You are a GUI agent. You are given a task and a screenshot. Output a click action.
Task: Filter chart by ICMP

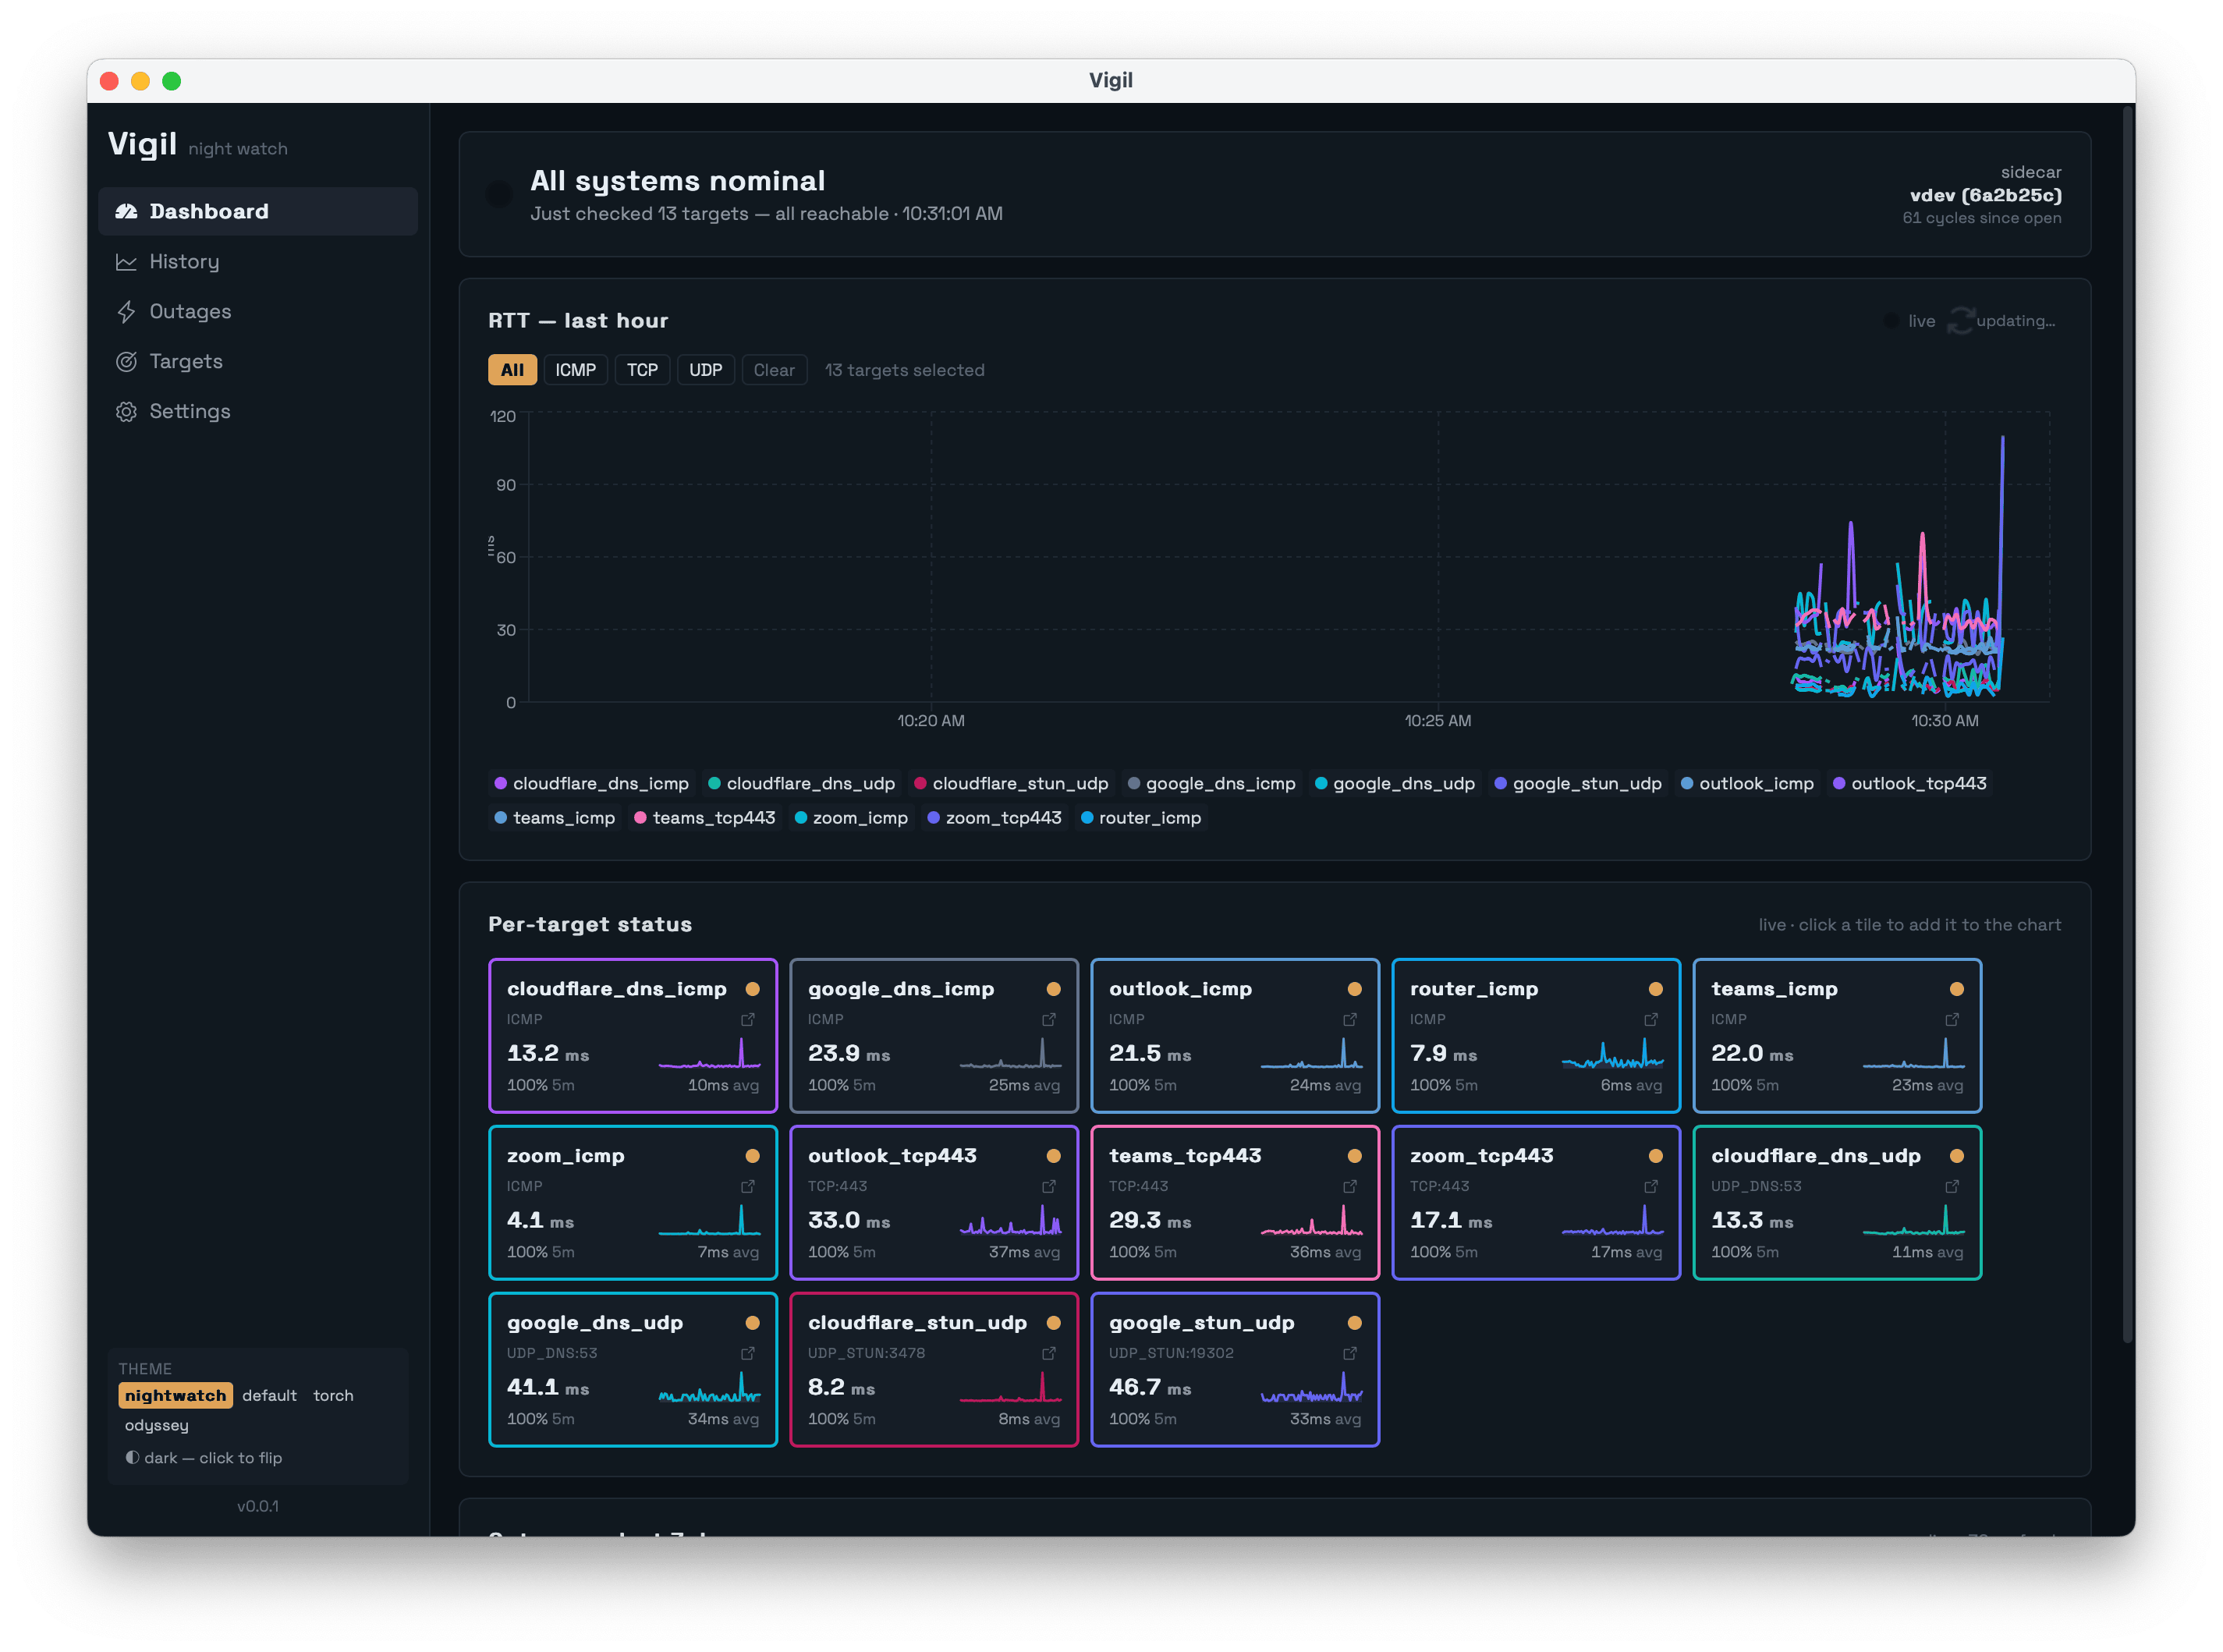click(576, 370)
